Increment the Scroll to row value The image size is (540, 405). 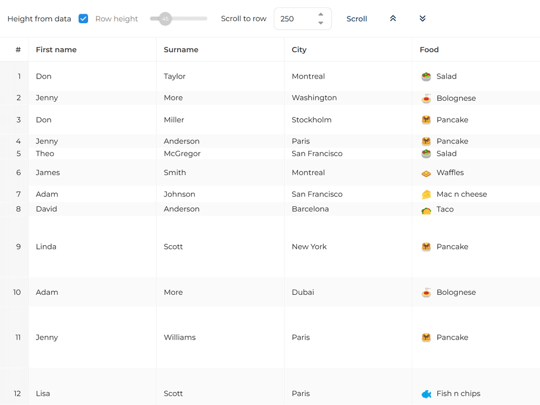click(321, 14)
